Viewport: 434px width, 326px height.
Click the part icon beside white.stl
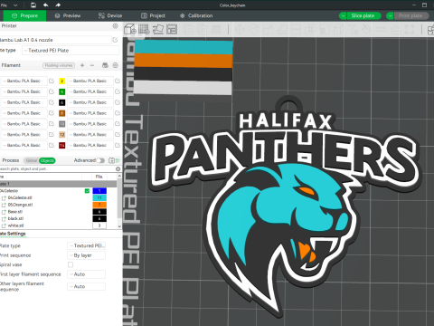(4, 225)
